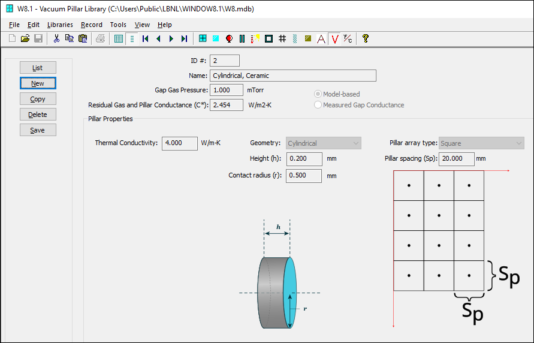
Task: Click the Cut scissors icon
Action: click(x=56, y=39)
